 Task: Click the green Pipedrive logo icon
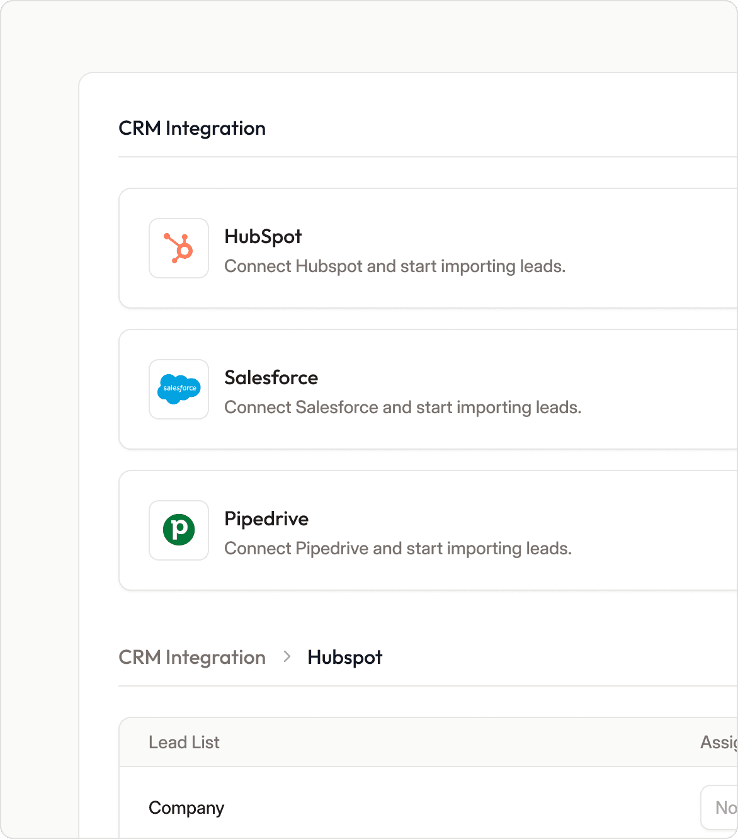tap(179, 530)
